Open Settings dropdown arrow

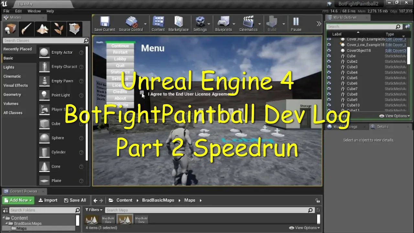coord(209,24)
